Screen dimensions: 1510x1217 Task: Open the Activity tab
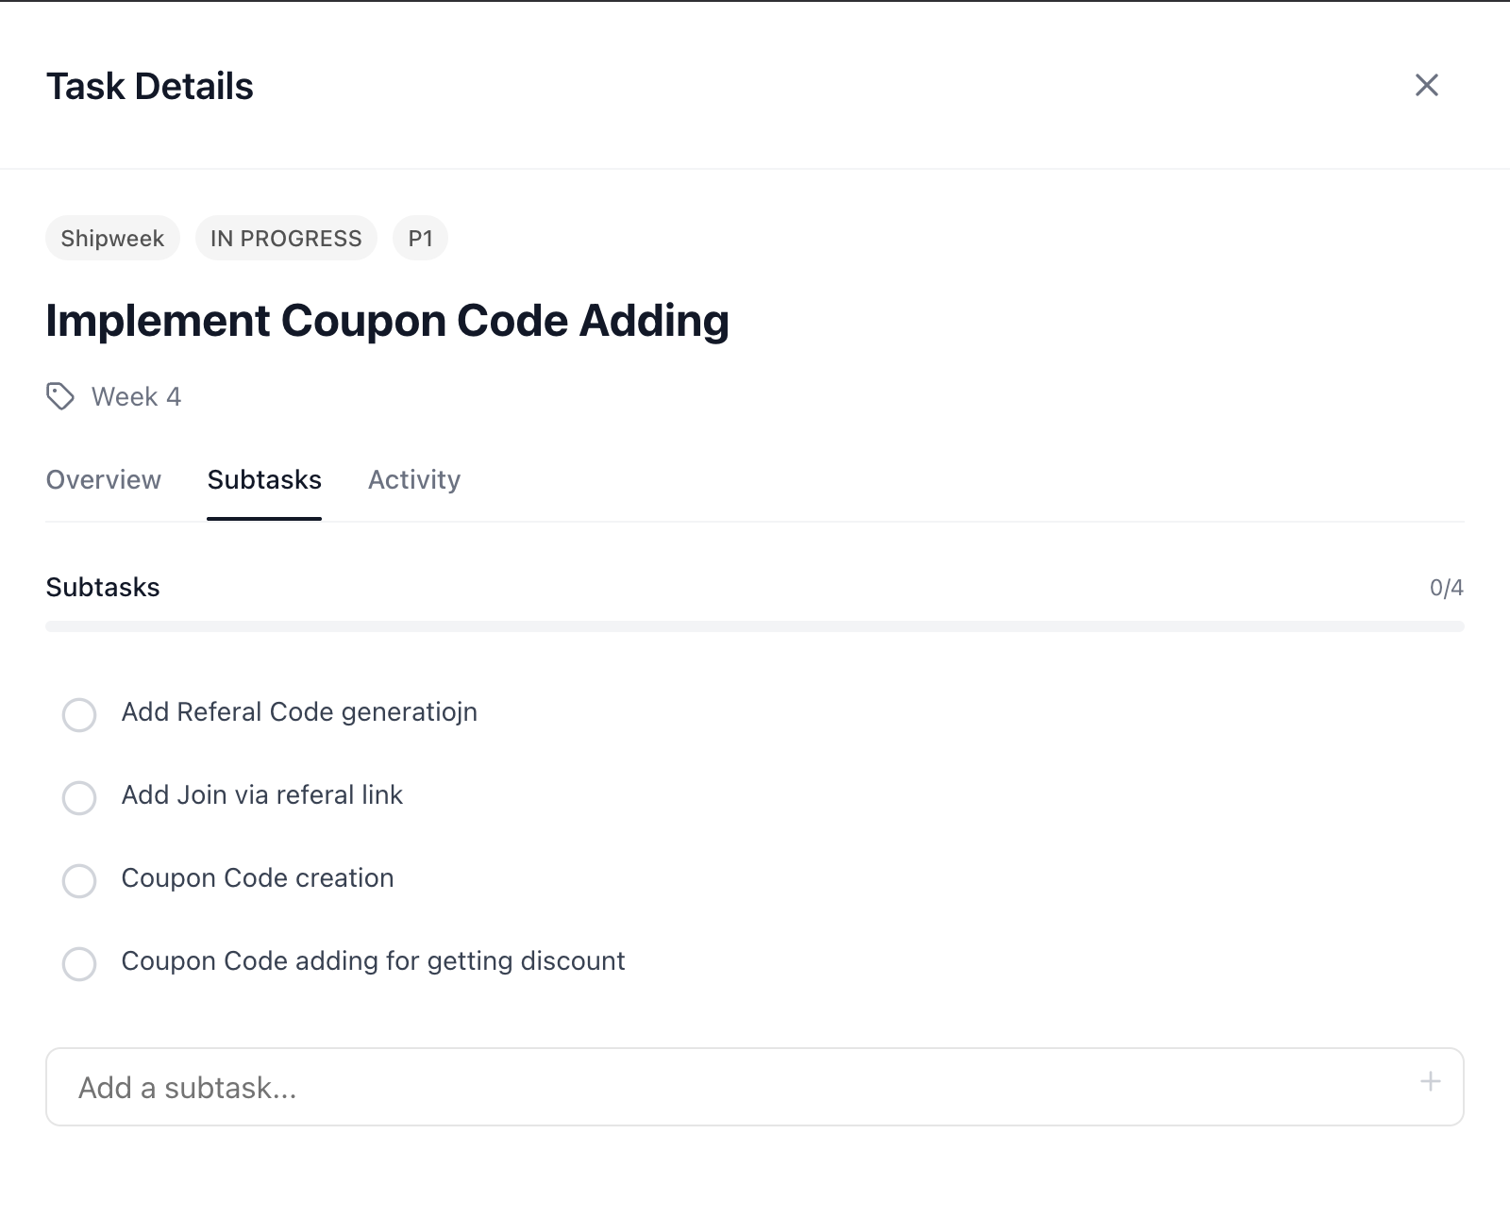tap(414, 479)
